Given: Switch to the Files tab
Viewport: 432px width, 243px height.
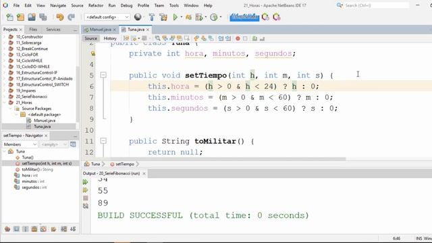Looking at the screenshot, I should tap(33, 29).
